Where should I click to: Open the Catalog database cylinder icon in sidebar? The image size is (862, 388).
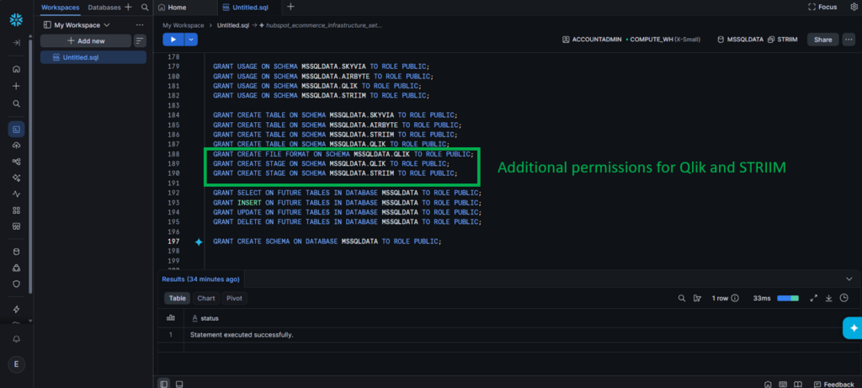tap(17, 252)
